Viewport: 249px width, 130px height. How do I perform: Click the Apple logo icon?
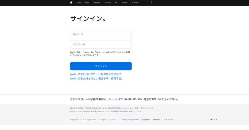pyautogui.click(x=71, y=3)
